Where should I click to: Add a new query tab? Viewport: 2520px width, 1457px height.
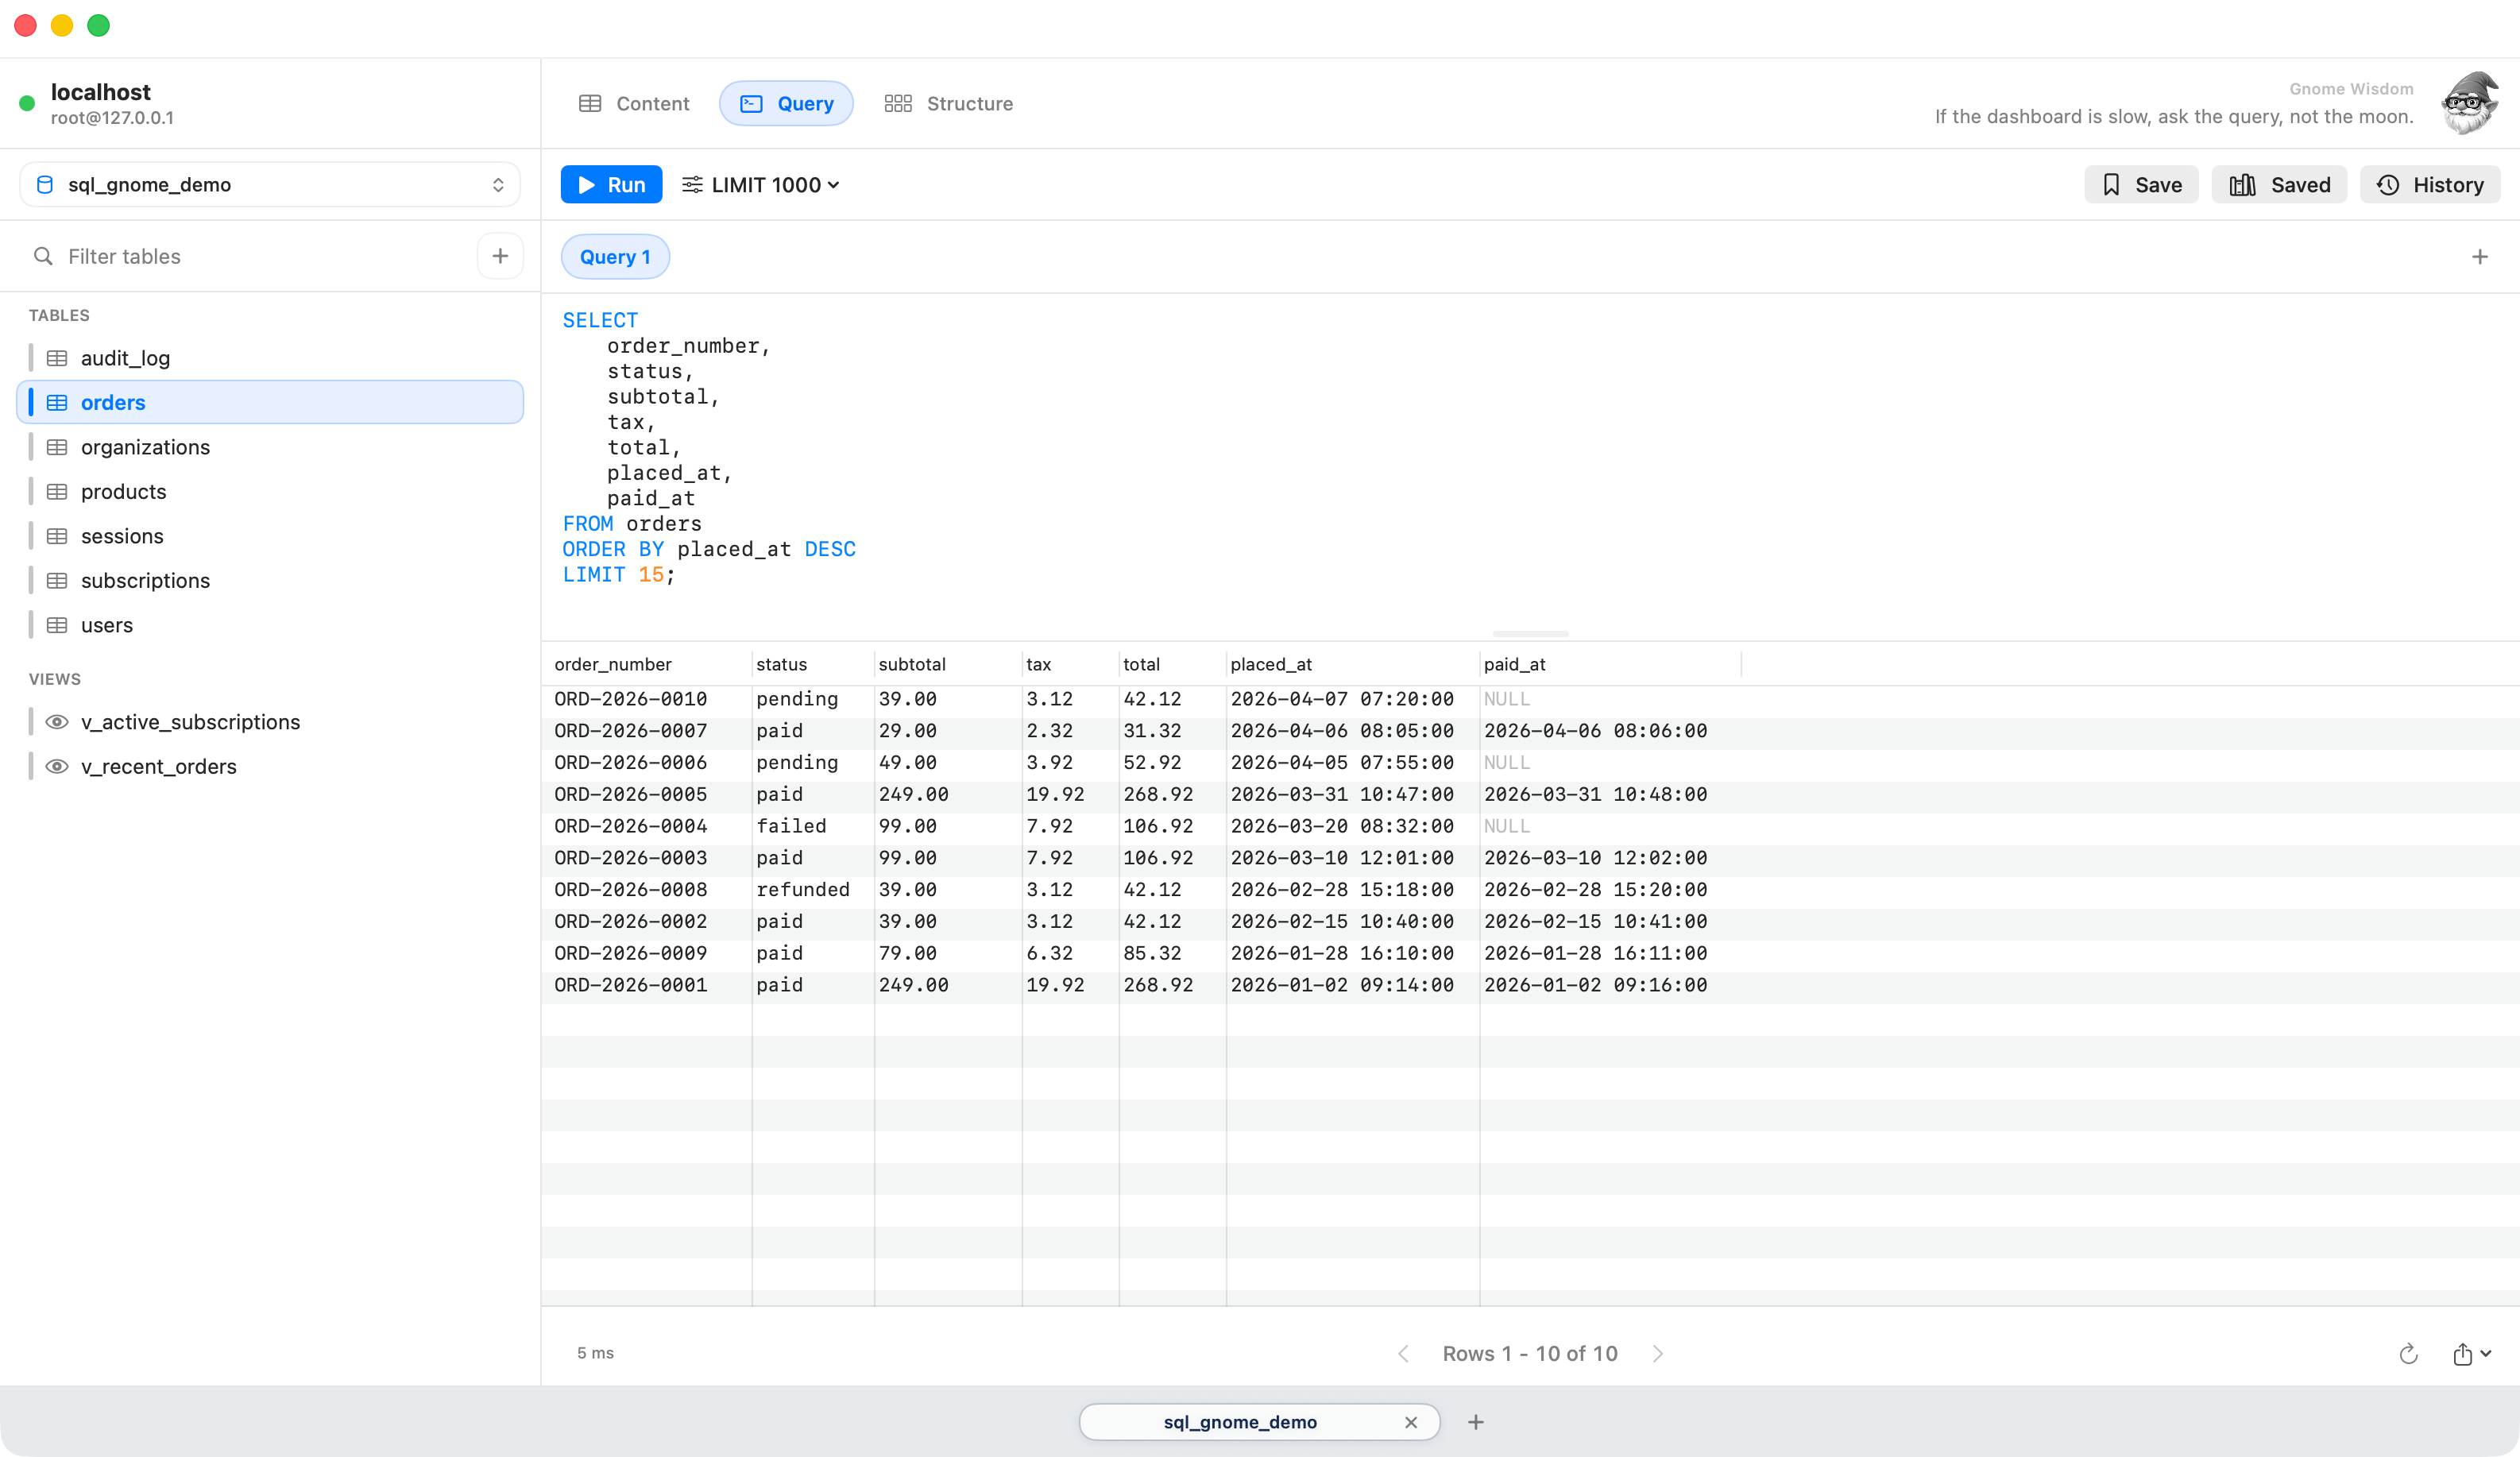[2479, 257]
